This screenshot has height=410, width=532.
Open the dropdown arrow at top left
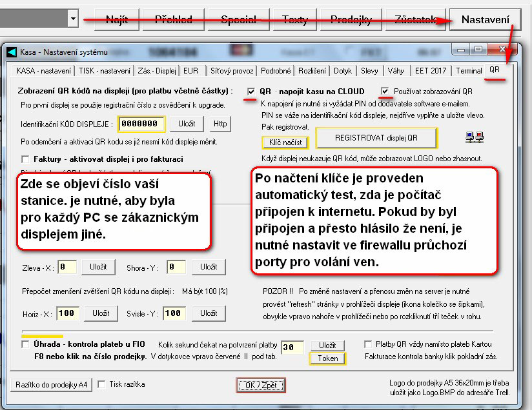coord(72,19)
